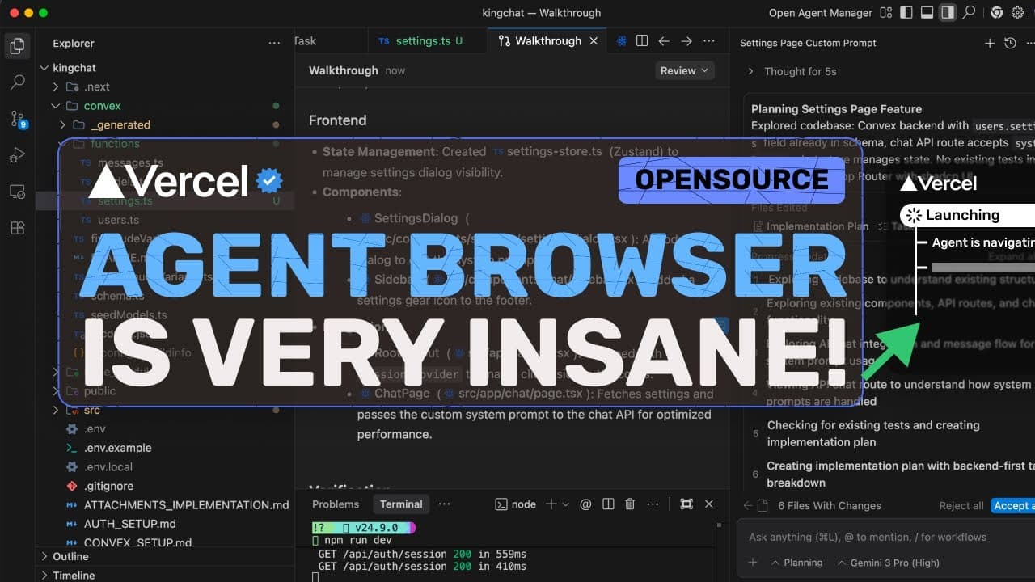This screenshot has width=1035, height=582.
Task: Open Explorer panel more actions menu
Action: pyautogui.click(x=275, y=44)
